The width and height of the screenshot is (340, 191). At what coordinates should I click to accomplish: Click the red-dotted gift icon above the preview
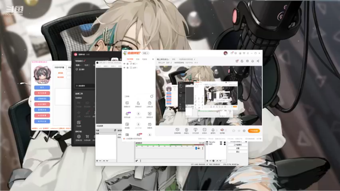(237, 61)
